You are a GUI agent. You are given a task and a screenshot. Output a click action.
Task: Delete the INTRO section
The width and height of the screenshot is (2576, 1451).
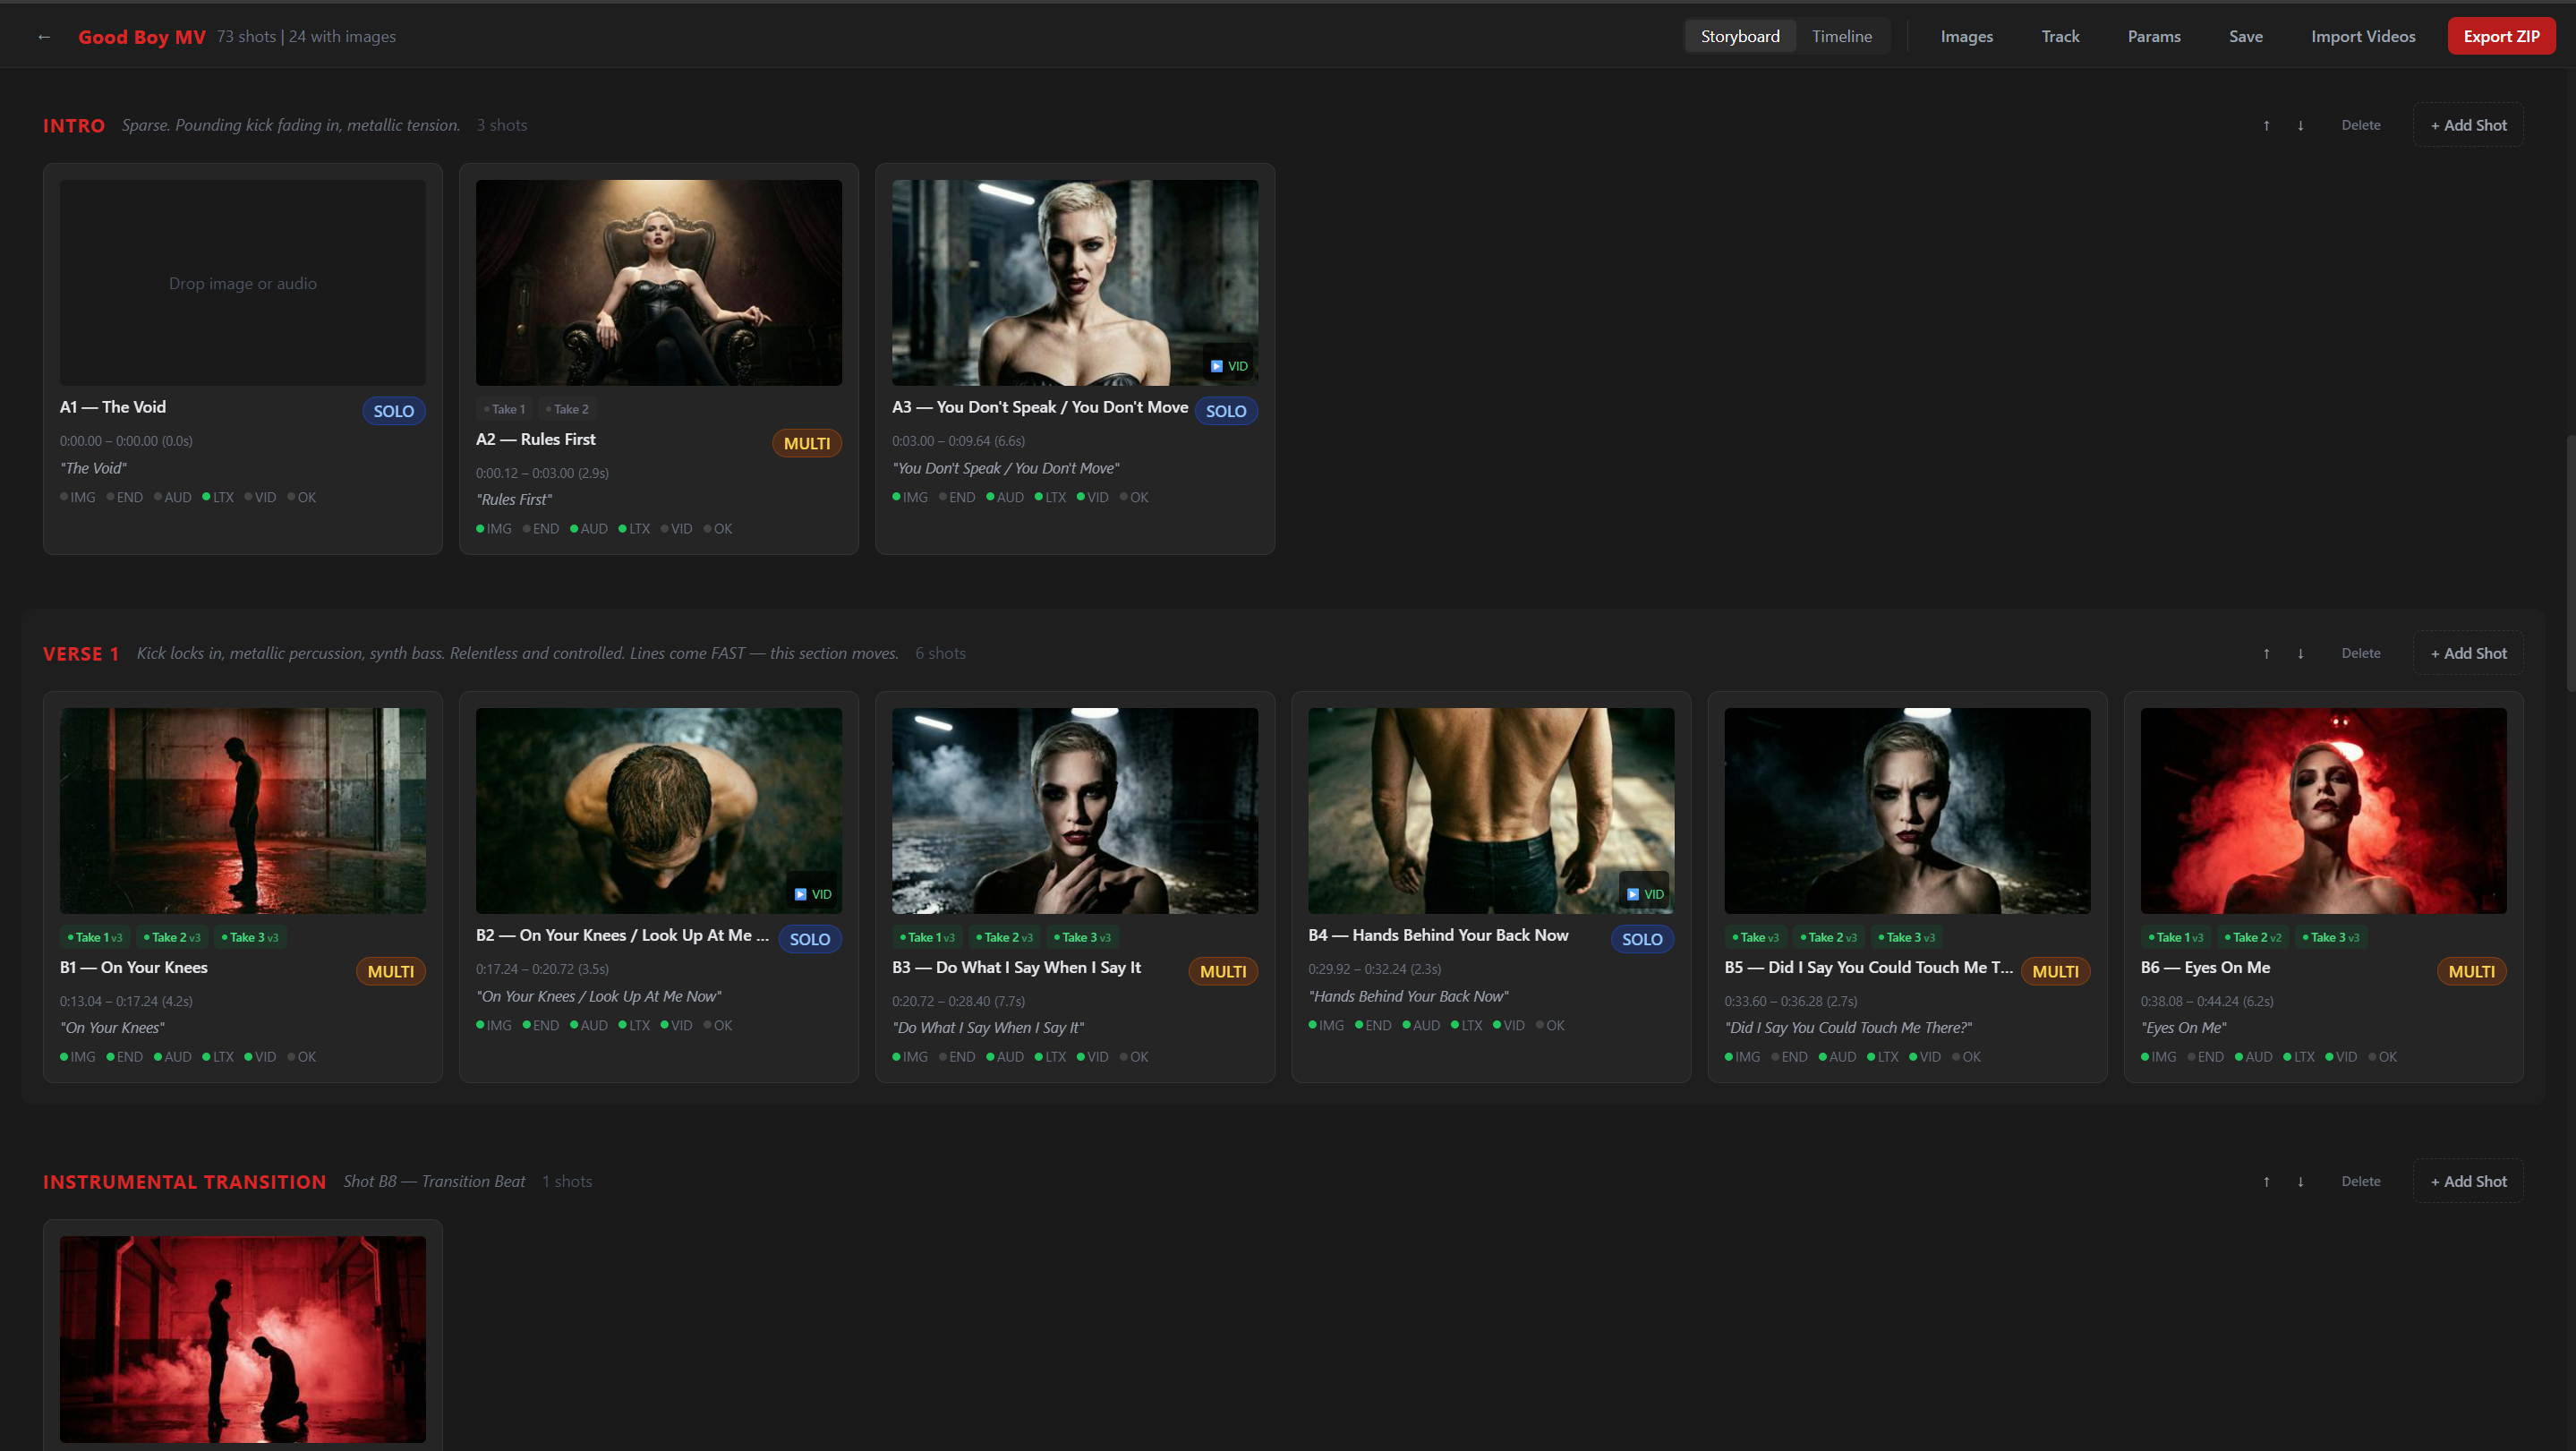(x=2360, y=125)
